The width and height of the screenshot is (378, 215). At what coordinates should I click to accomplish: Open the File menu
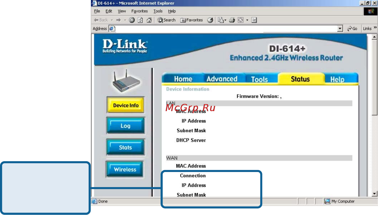coord(97,11)
